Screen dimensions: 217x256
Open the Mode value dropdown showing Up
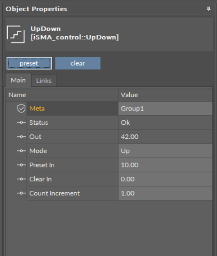click(165, 151)
